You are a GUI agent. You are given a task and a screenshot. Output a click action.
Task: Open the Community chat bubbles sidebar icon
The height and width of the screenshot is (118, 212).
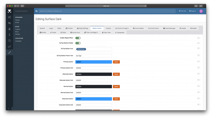[9, 23]
